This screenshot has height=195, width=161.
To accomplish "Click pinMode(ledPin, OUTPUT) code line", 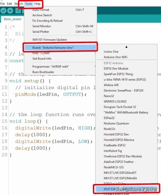I will point(51,94).
